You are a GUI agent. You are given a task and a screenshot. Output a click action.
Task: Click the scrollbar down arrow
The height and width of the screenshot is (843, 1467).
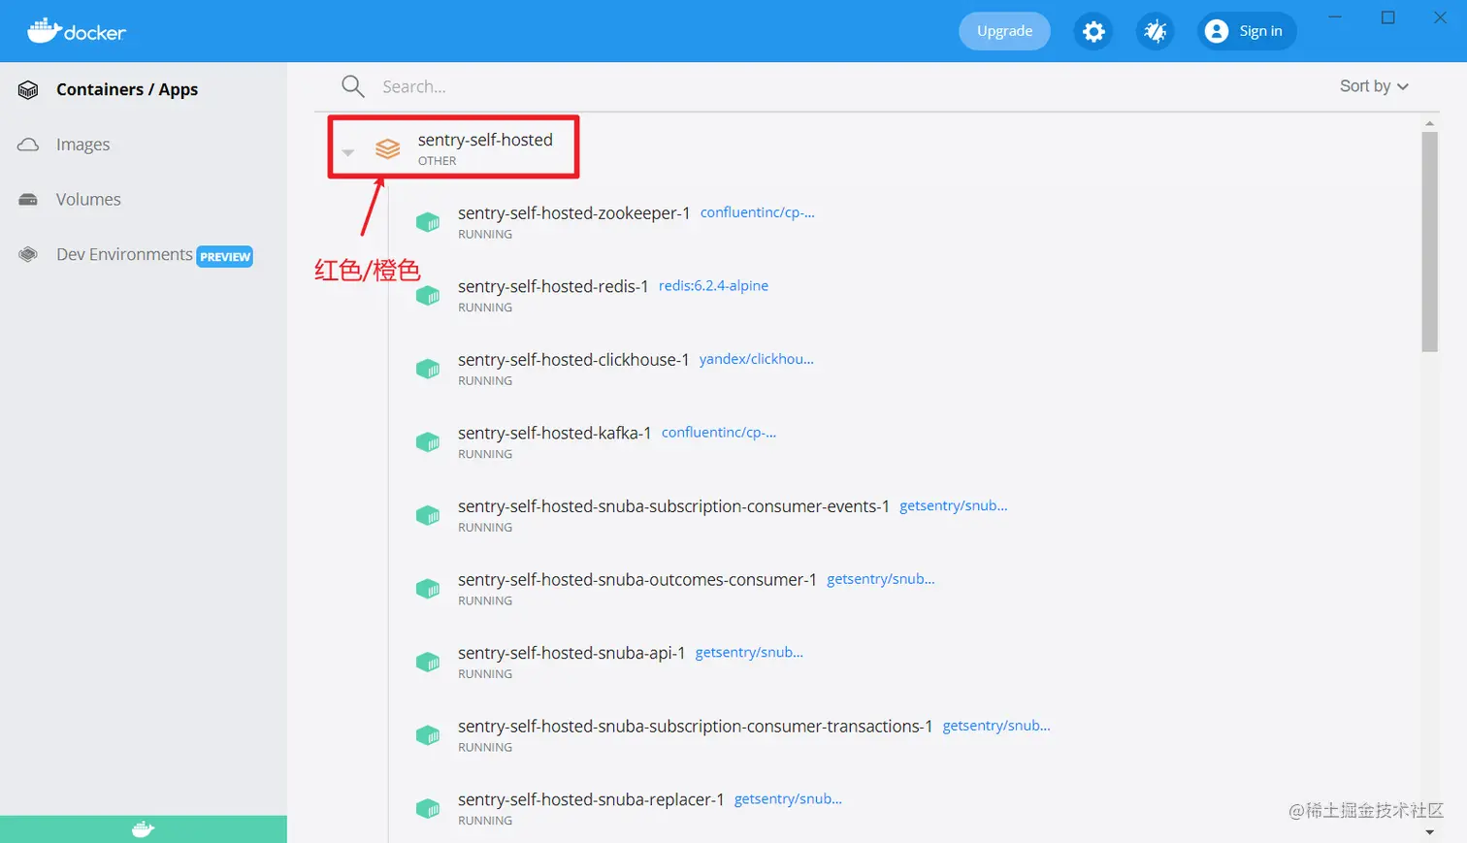[x=1429, y=832]
